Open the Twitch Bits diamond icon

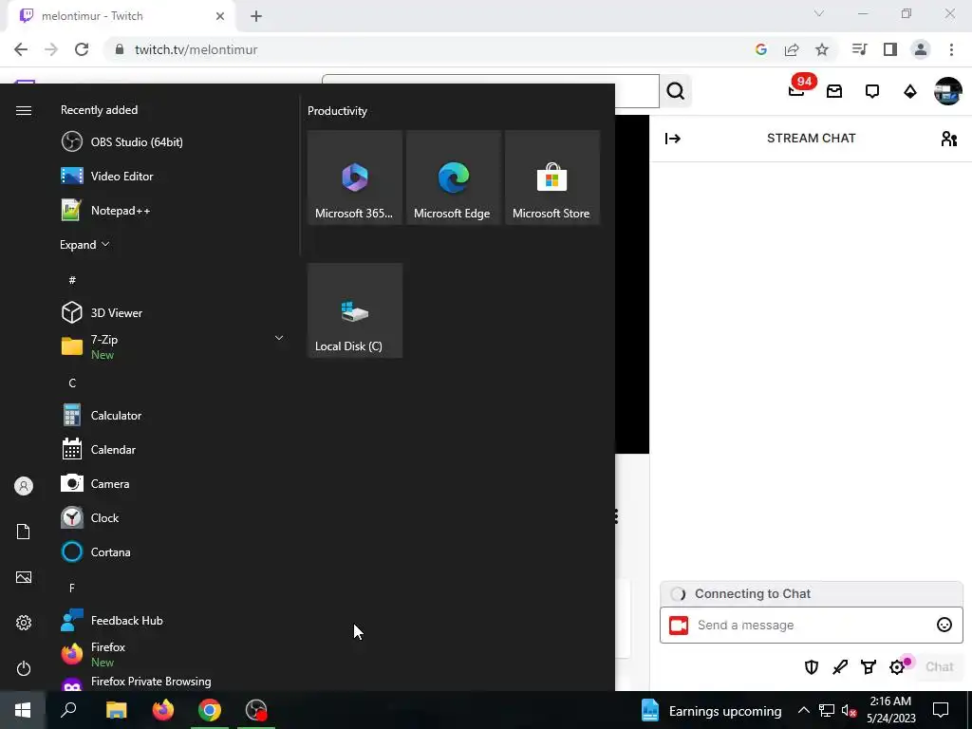[910, 91]
